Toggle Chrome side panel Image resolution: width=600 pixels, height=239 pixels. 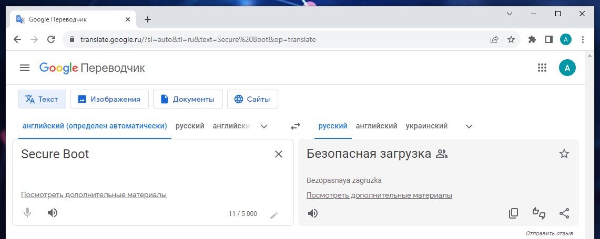(548, 39)
